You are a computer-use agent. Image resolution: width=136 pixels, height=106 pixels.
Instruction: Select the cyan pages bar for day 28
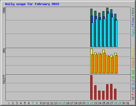(116, 33)
